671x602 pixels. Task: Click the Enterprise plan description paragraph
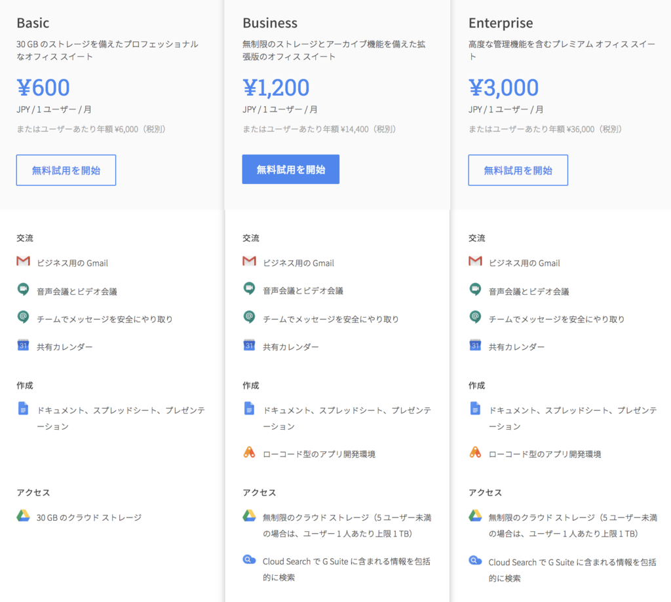pos(562,50)
